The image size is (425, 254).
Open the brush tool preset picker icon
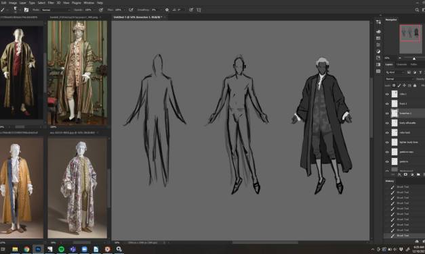coord(3,9)
